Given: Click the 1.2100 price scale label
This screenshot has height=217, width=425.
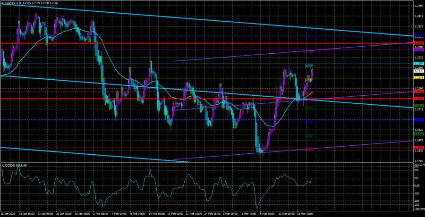Looking at the screenshot, I should pos(419,88).
